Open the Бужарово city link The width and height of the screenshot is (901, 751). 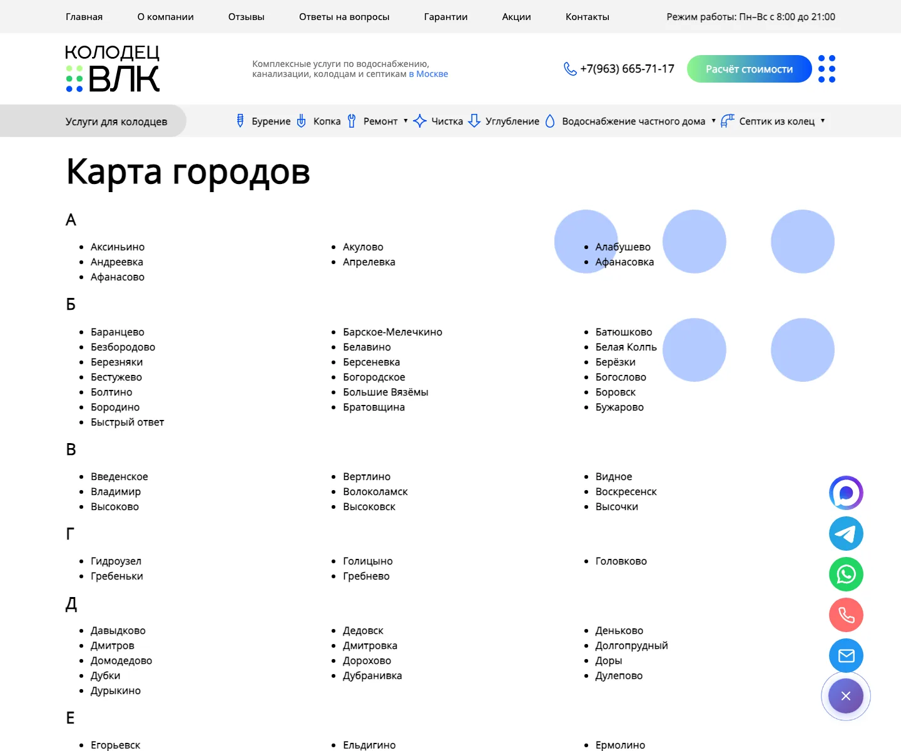tap(619, 407)
